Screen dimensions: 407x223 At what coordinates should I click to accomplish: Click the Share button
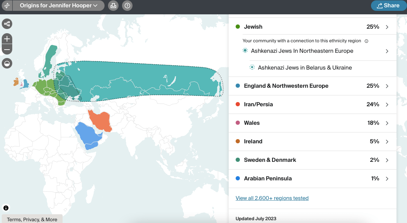coord(388,5)
